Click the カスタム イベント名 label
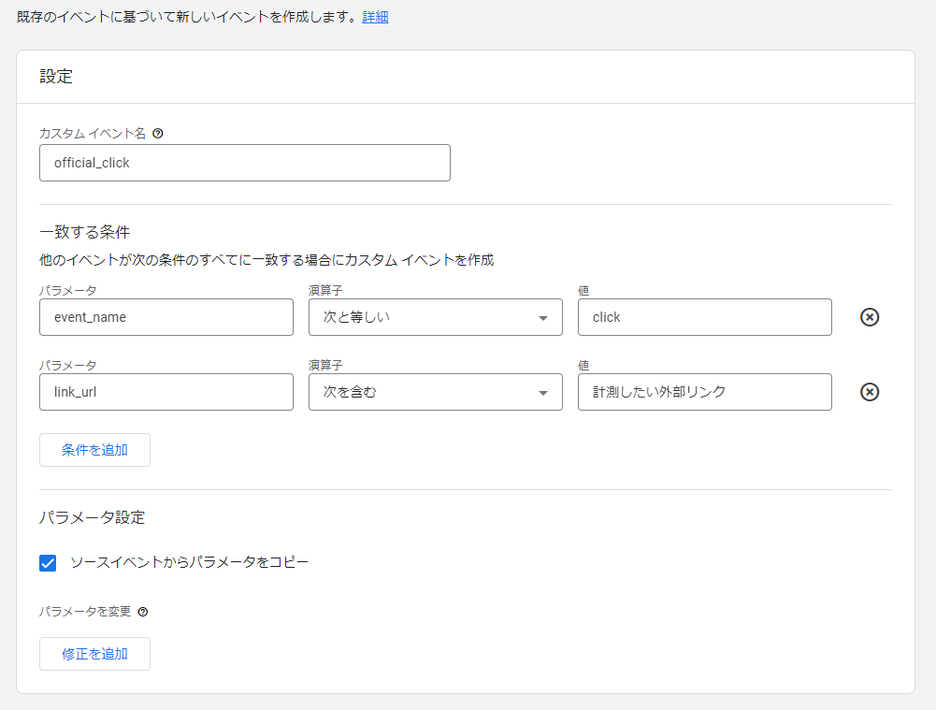The image size is (936, 710). (93, 133)
